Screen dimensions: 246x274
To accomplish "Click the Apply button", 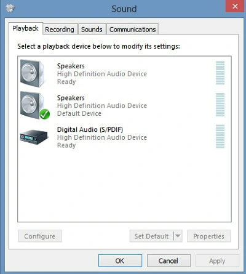I will tap(217, 260).
